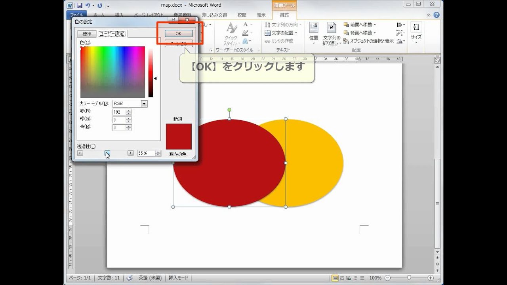Click the zoom in plus button
The width and height of the screenshot is (507, 285).
pyautogui.click(x=430, y=278)
